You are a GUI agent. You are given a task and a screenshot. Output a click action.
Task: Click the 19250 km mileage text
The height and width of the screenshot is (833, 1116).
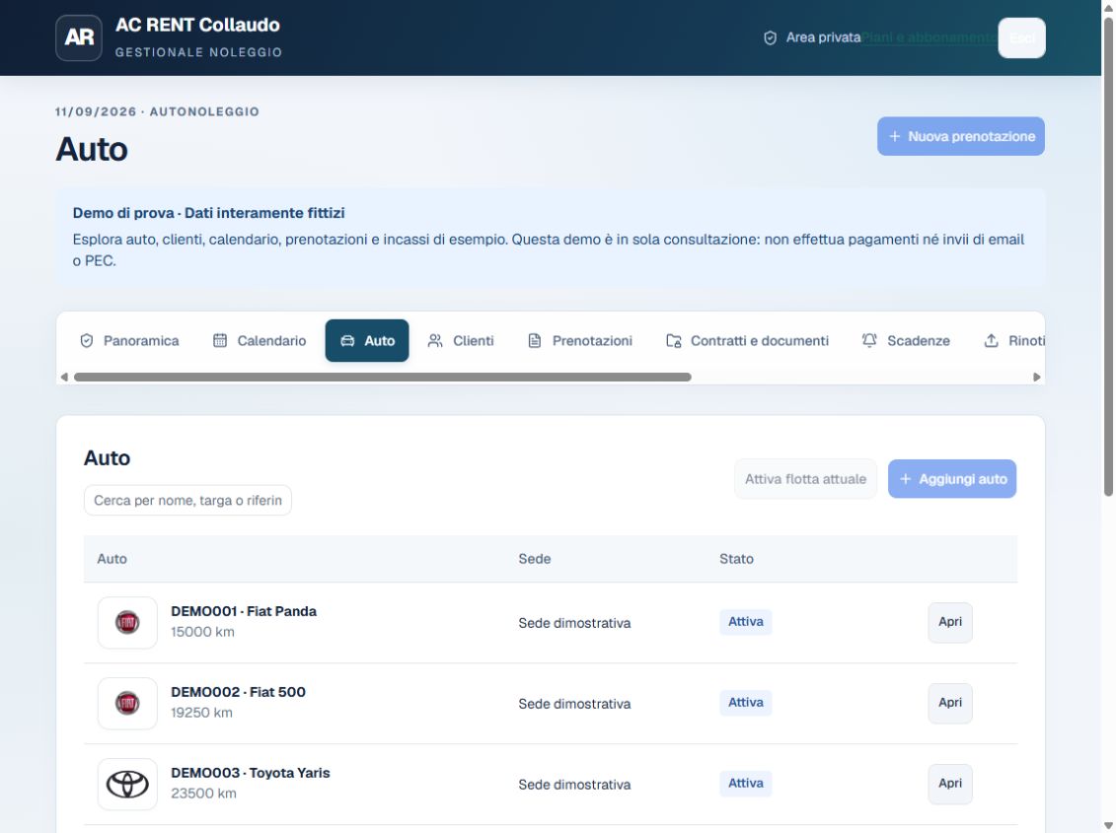pos(201,713)
